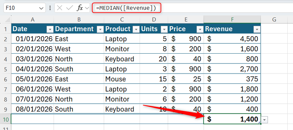Screen dimensions: 293x130
Task: Click the Revenue cell showing 1,200
Action: [232, 99]
